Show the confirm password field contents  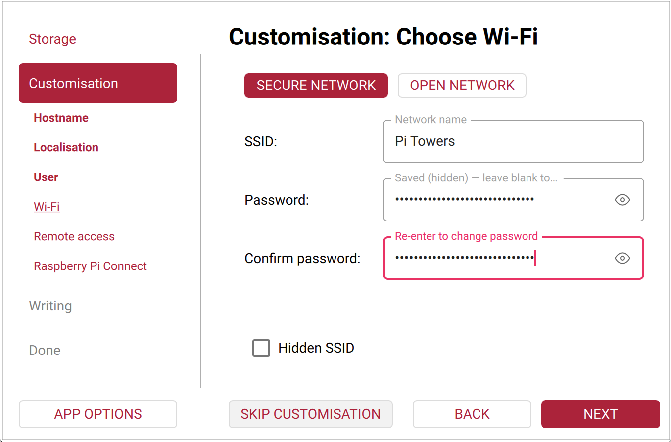coord(622,258)
